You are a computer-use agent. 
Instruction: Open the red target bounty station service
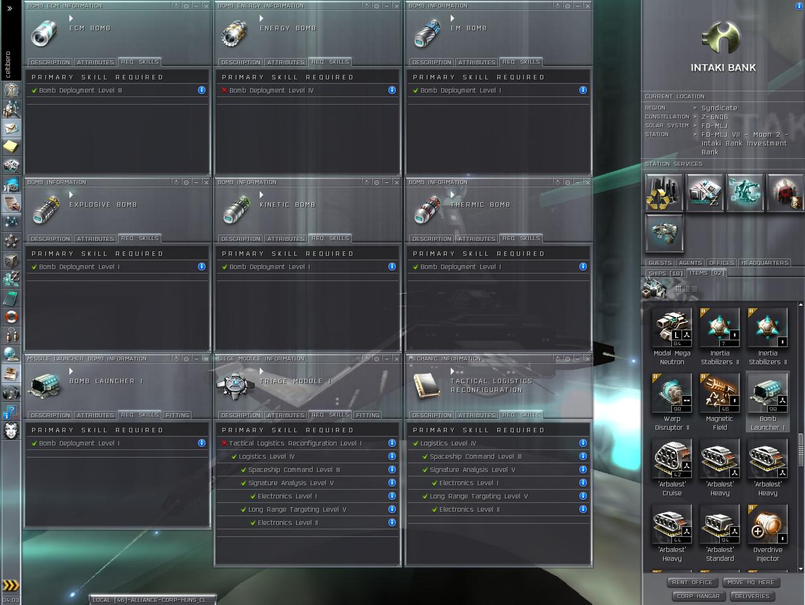tap(784, 193)
